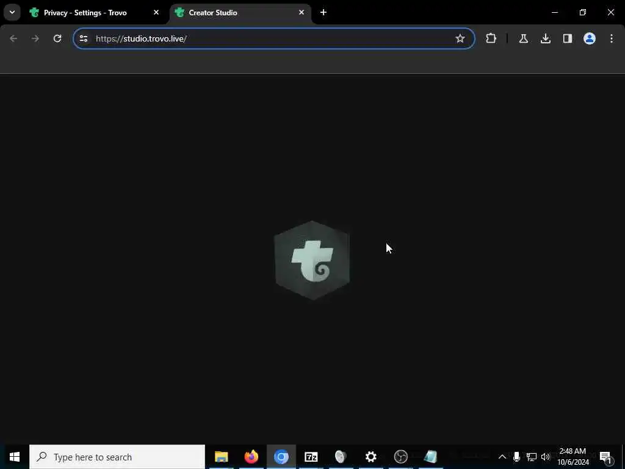The height and width of the screenshot is (469, 625).
Task: Open the Downloads icon
Action: [545, 38]
